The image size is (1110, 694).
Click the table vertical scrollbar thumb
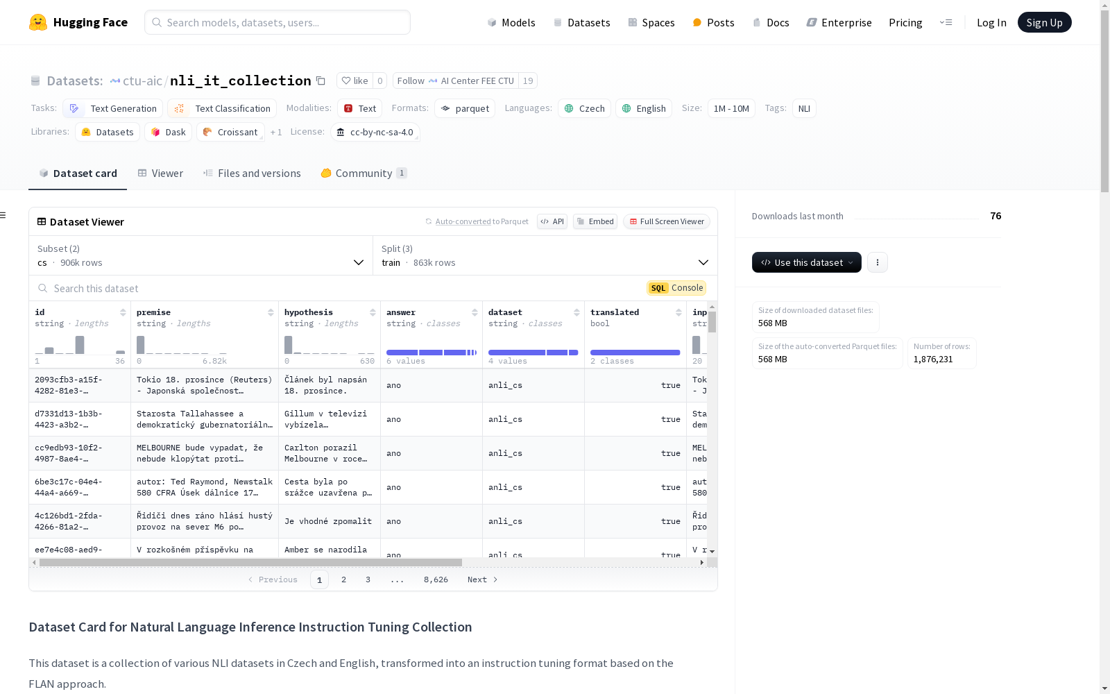pos(712,321)
